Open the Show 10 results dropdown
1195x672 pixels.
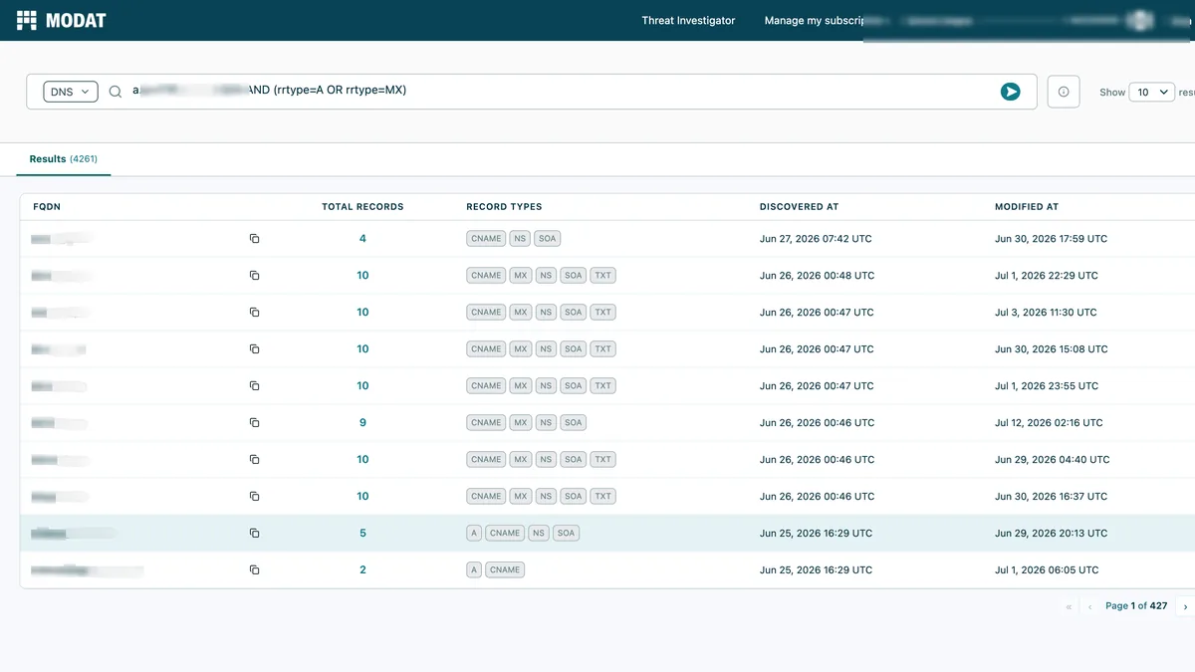[1151, 92]
